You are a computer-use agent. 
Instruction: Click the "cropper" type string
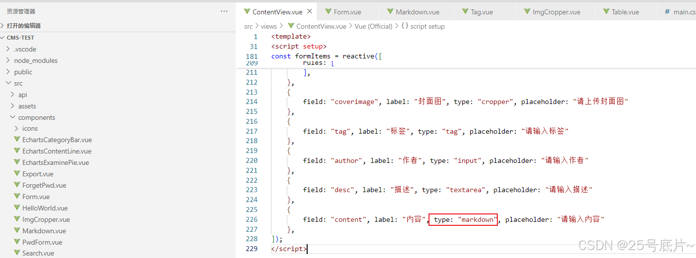point(495,102)
